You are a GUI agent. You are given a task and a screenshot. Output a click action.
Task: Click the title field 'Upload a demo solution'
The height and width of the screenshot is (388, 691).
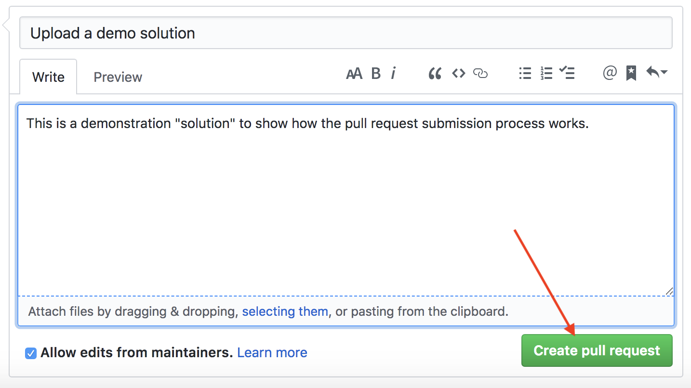345,33
